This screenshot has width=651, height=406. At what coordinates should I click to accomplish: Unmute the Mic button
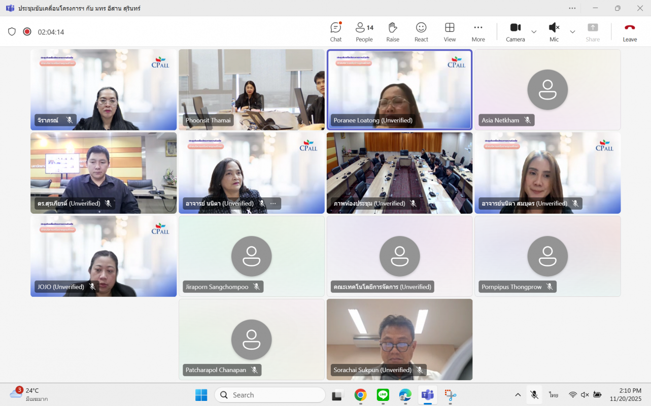coord(554,31)
